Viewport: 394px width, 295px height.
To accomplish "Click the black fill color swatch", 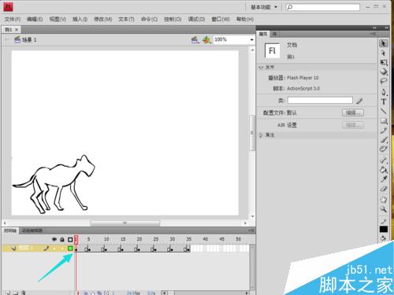I will (x=384, y=230).
